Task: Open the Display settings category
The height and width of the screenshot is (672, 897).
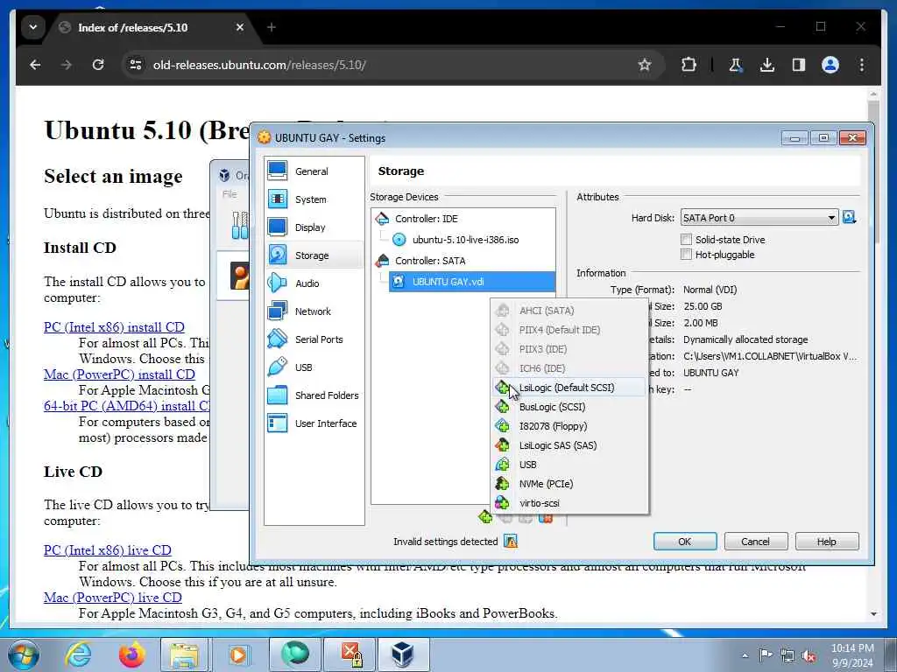Action: click(314, 227)
